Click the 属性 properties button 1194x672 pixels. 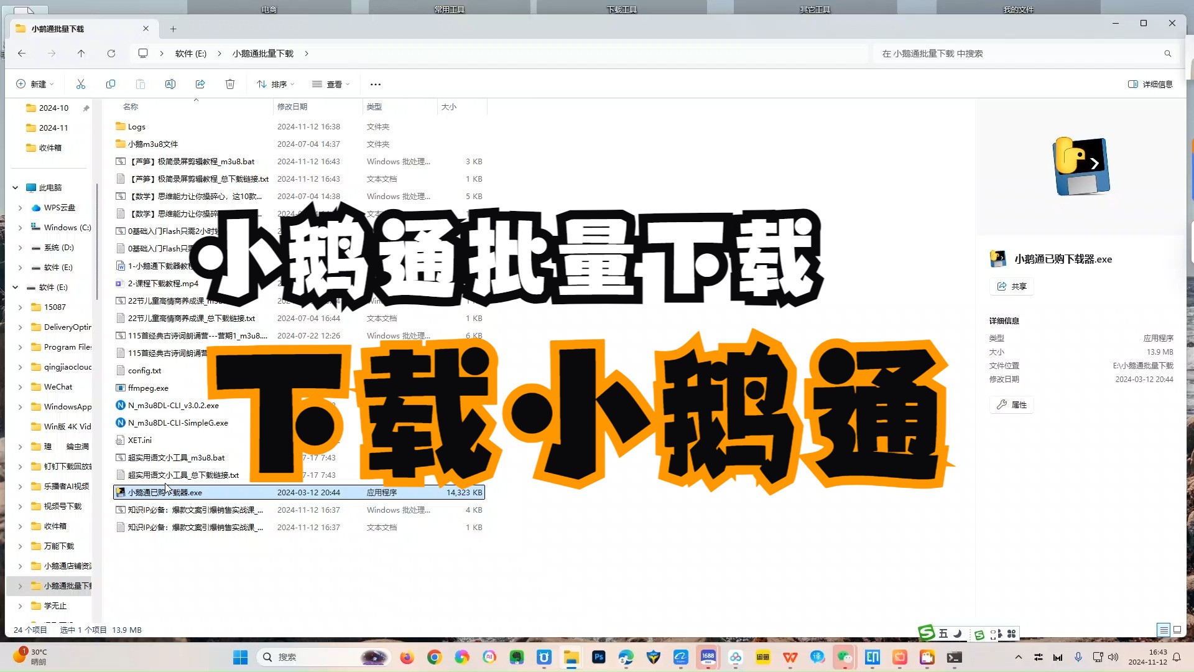[x=1012, y=404]
